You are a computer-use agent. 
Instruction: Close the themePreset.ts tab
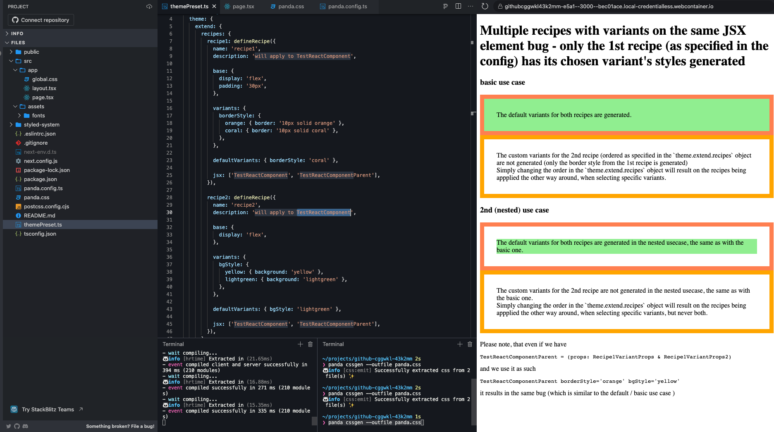(x=214, y=7)
